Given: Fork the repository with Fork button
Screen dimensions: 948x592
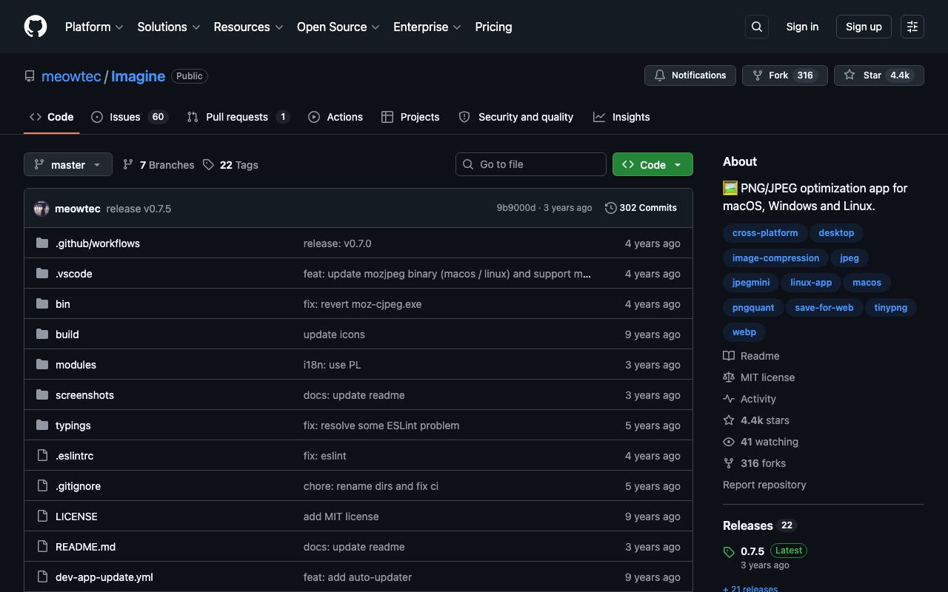Looking at the screenshot, I should [x=785, y=75].
